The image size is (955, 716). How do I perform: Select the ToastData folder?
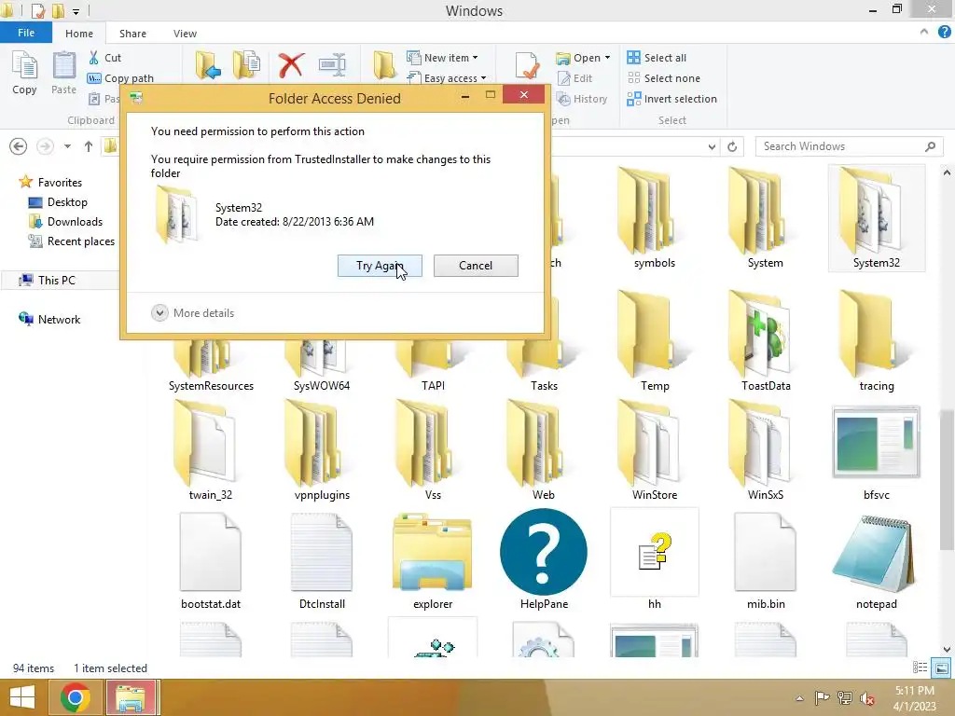pyautogui.click(x=765, y=341)
